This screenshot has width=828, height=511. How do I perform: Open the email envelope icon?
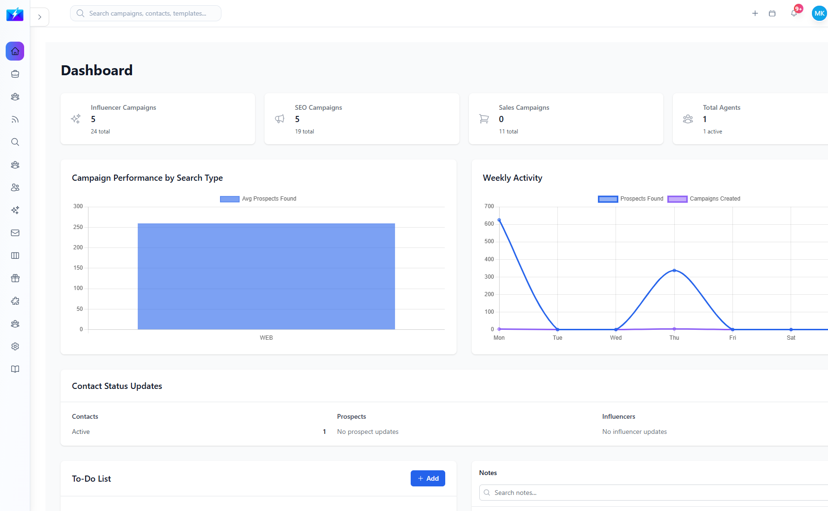[x=15, y=233]
